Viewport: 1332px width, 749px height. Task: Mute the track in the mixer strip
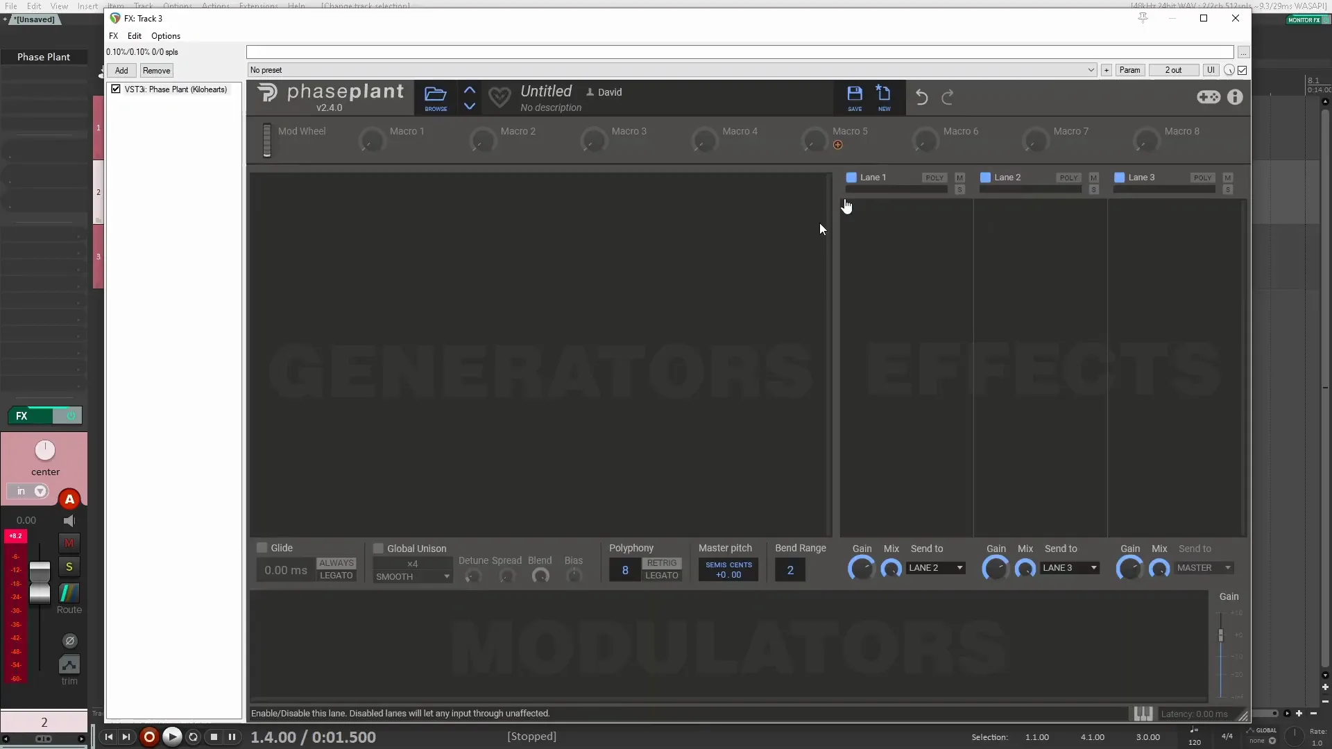[x=69, y=543]
